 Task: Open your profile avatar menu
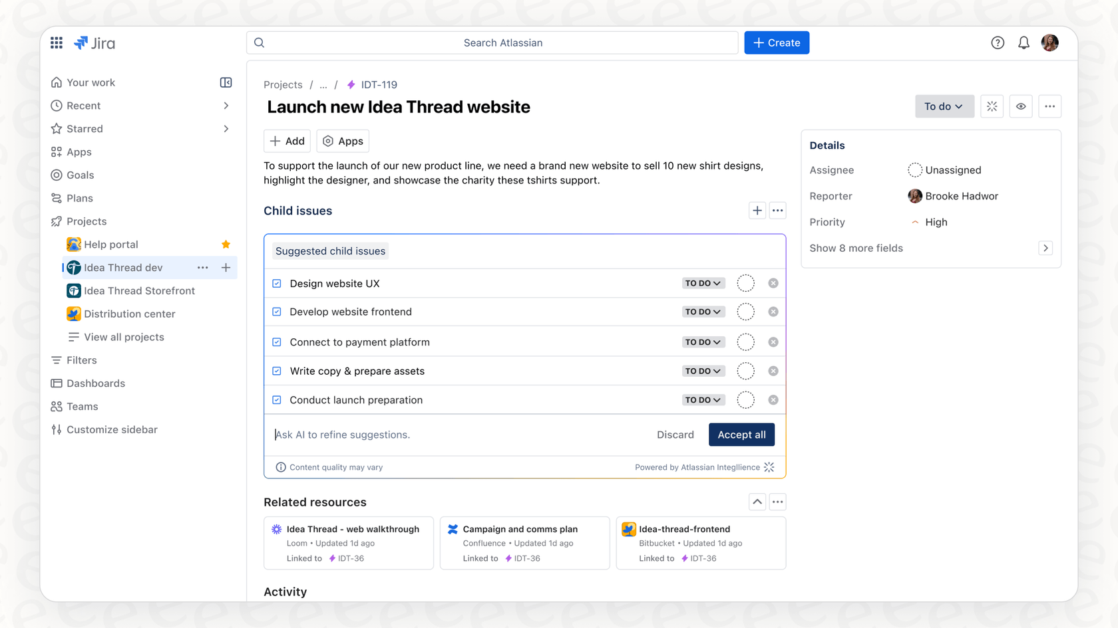tap(1049, 43)
